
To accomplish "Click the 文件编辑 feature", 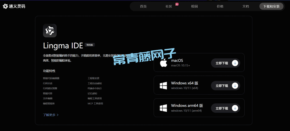I will (x=48, y=99).
